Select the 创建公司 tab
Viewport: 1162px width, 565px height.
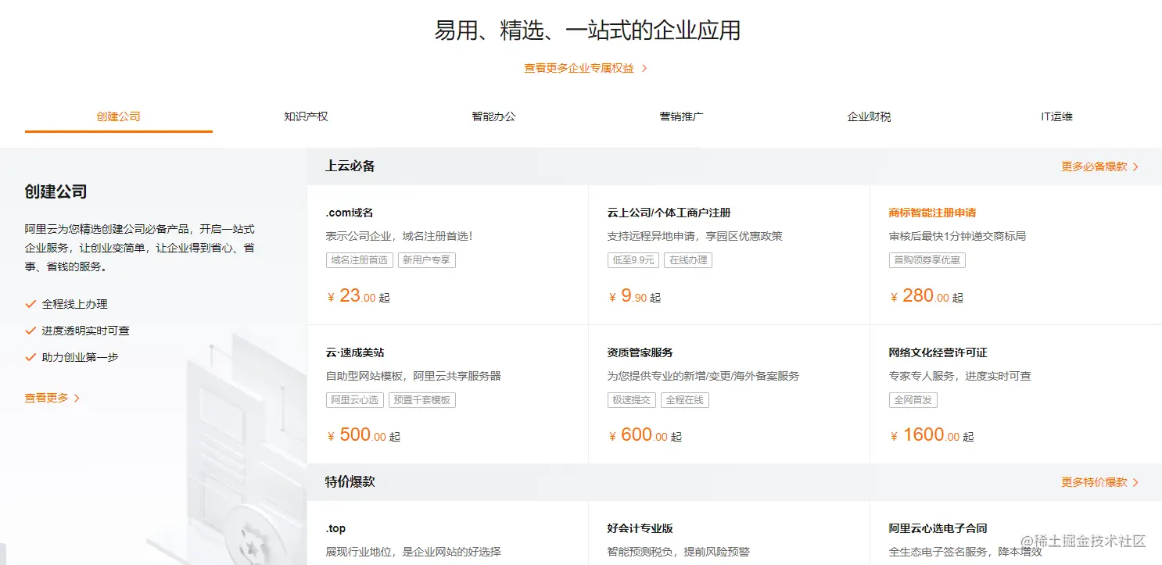[x=119, y=116]
